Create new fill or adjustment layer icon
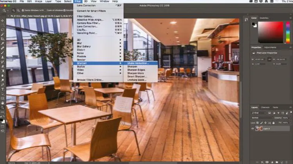293x164 pixels. point(272,162)
